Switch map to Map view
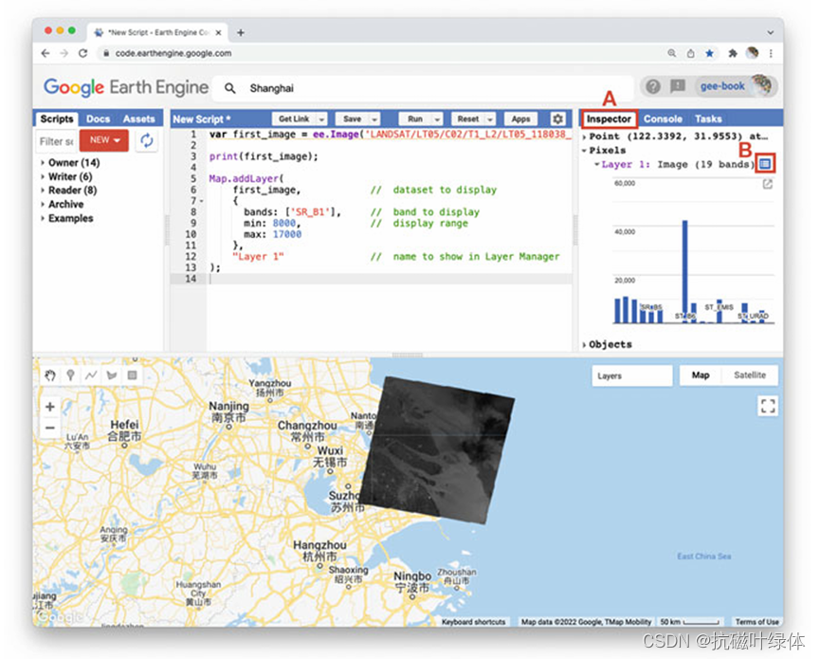The width and height of the screenshot is (820, 659). 701,375
